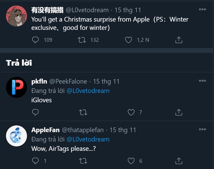Like AppleFan's AirTags reply
214x169 pixels.
pyautogui.click(x=131, y=161)
